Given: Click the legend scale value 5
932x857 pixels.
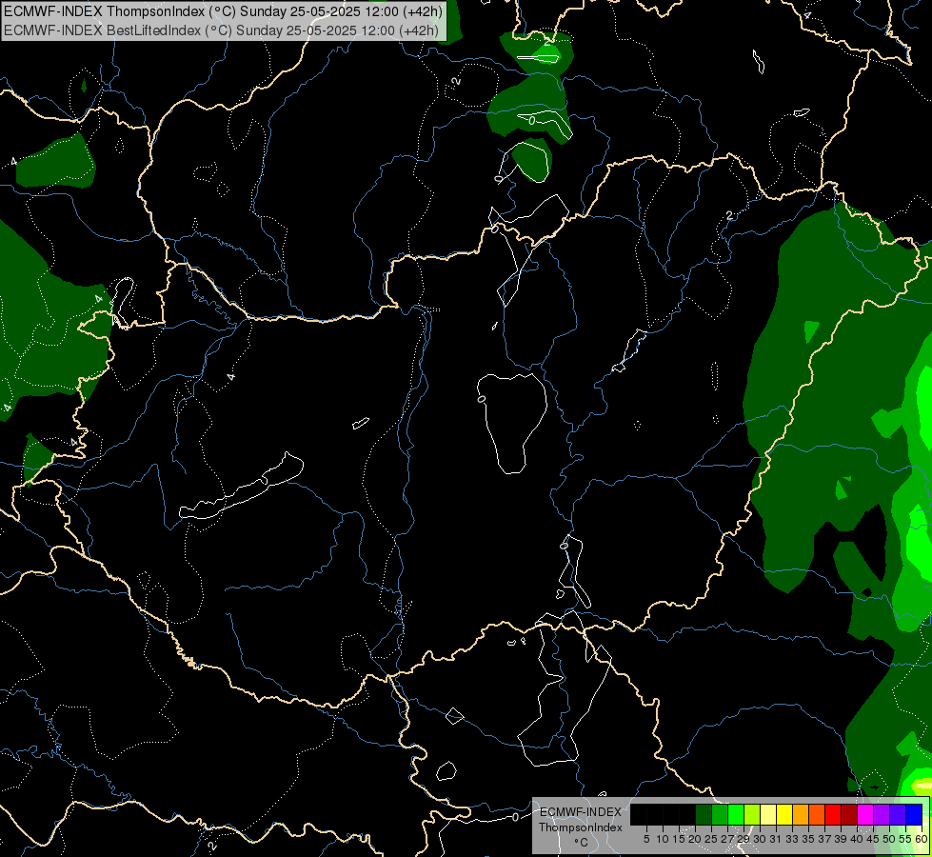Looking at the screenshot, I should pyautogui.click(x=646, y=839).
